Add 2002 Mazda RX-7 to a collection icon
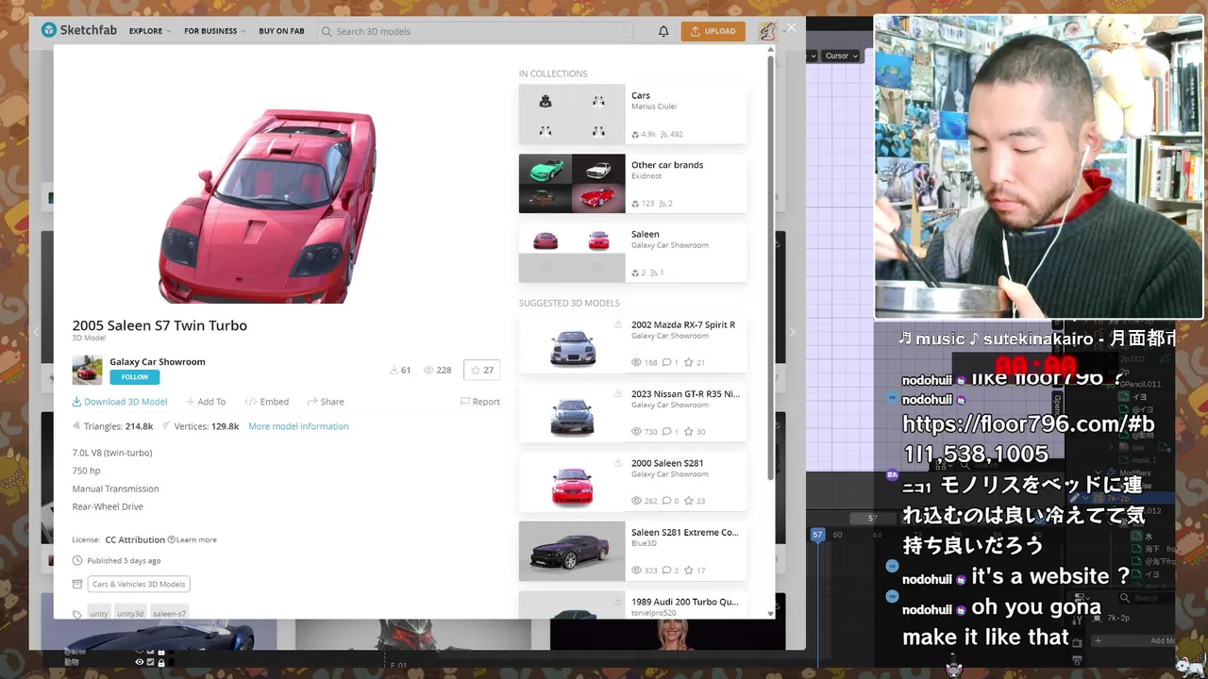Image resolution: width=1208 pixels, height=679 pixels. point(617,324)
